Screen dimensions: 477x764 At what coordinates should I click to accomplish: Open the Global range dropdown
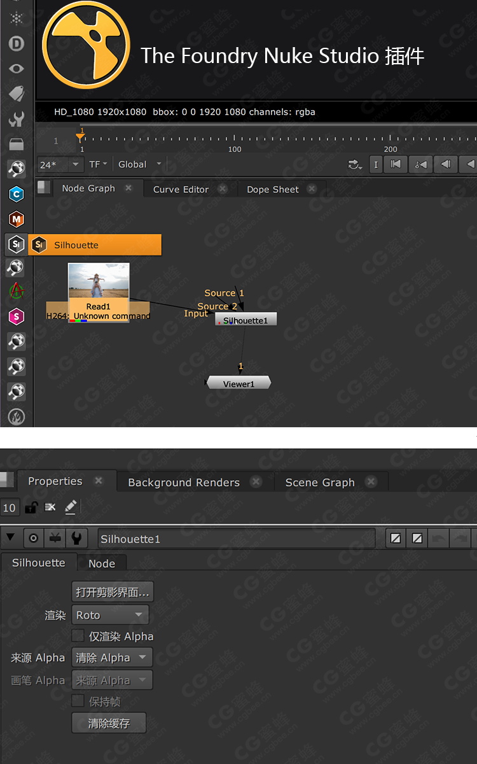point(140,165)
